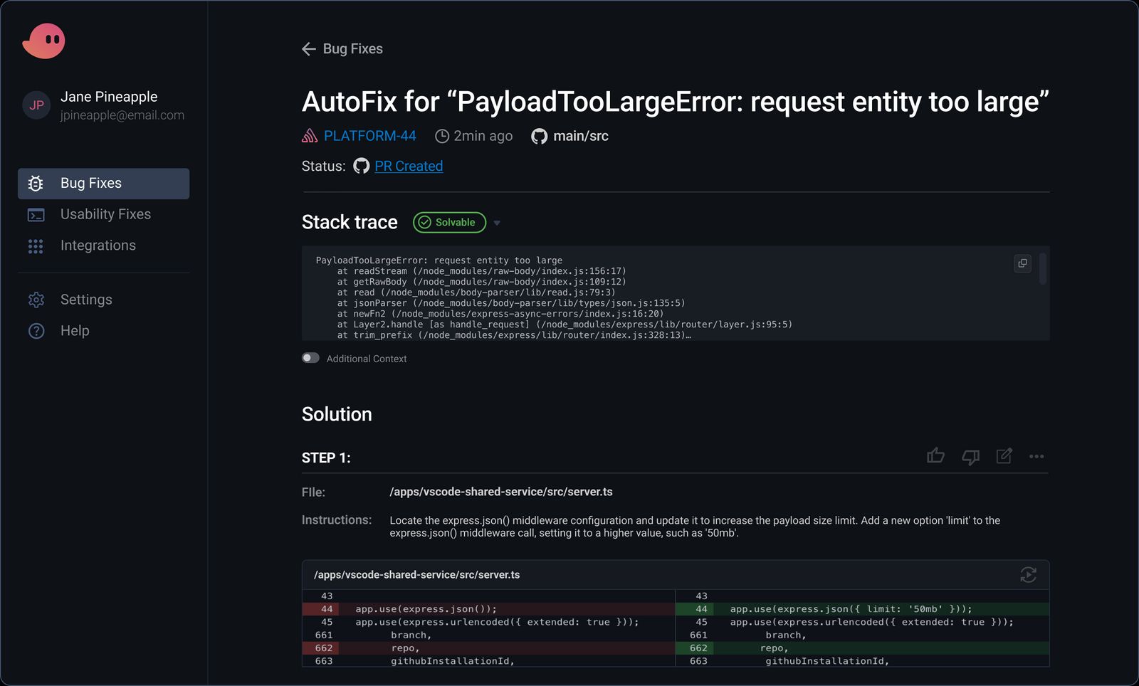Open the ellipsis more-options icon for STEP 1
The image size is (1139, 686).
point(1036,456)
